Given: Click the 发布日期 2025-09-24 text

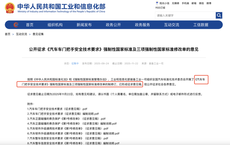Looking at the screenshot, I should click(96, 63).
